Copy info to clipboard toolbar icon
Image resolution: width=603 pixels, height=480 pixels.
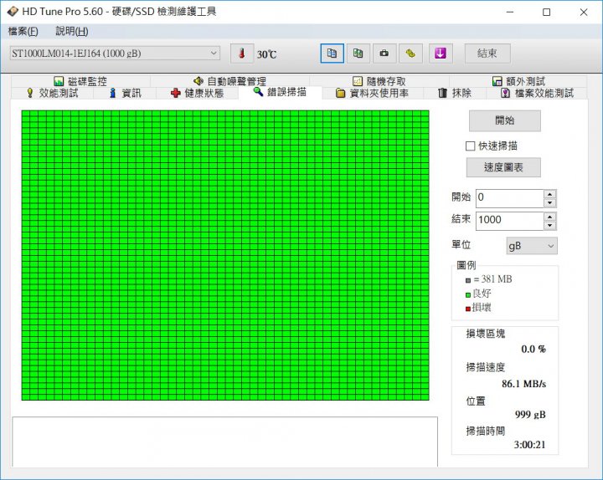pyautogui.click(x=332, y=54)
